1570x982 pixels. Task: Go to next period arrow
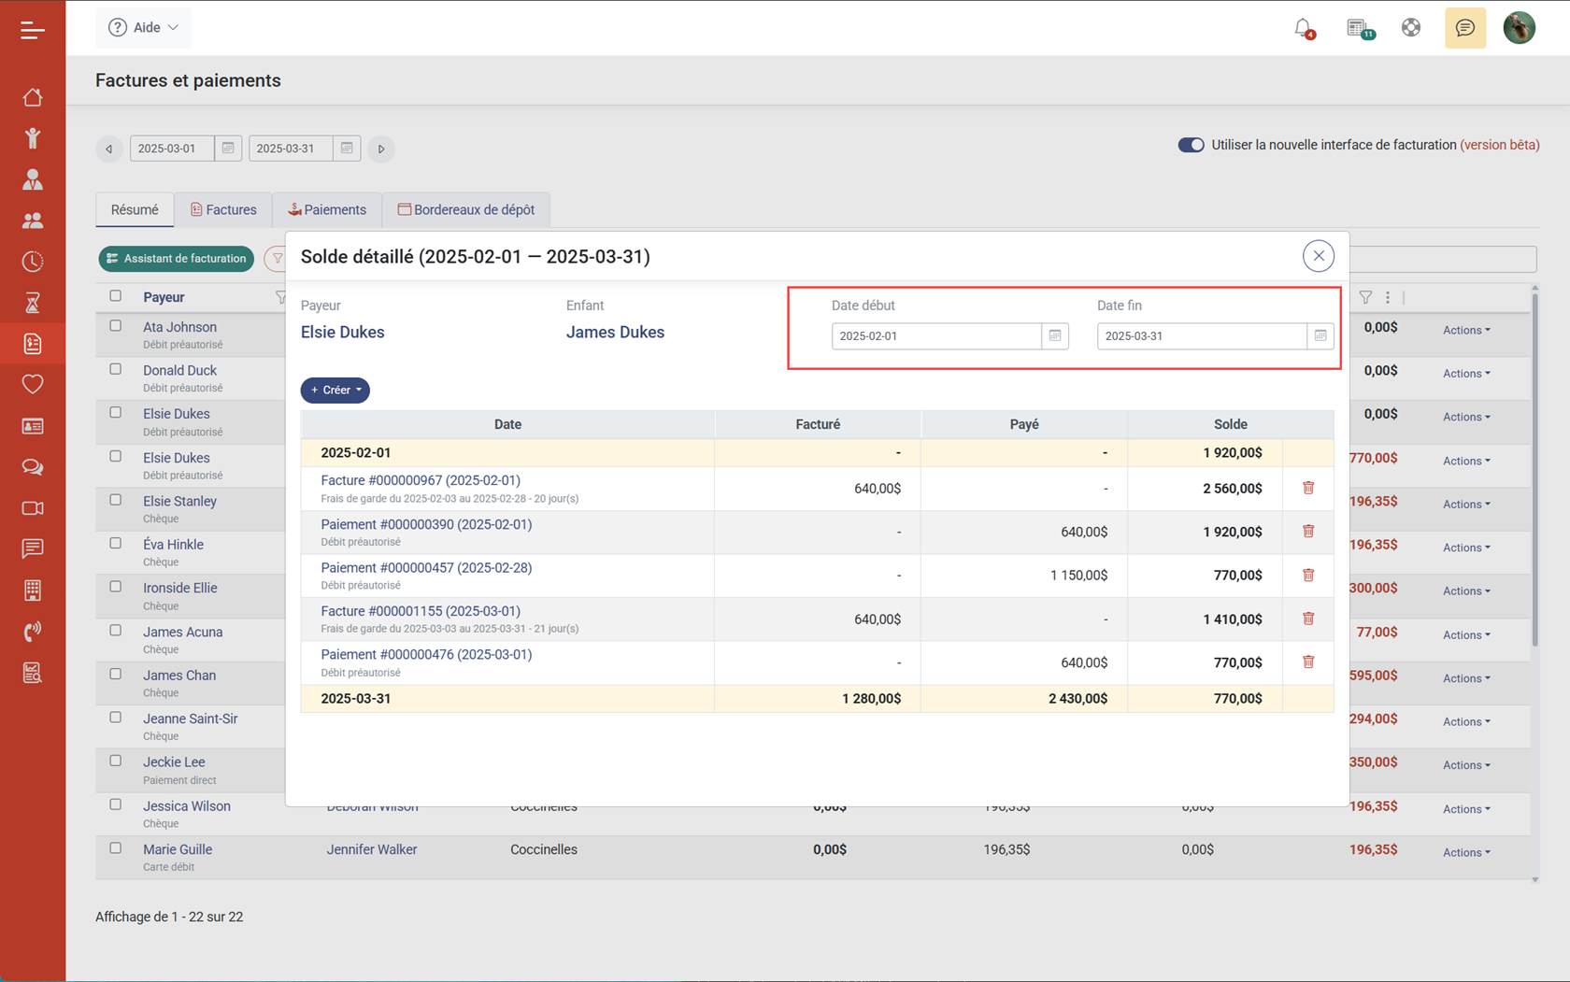(x=381, y=149)
